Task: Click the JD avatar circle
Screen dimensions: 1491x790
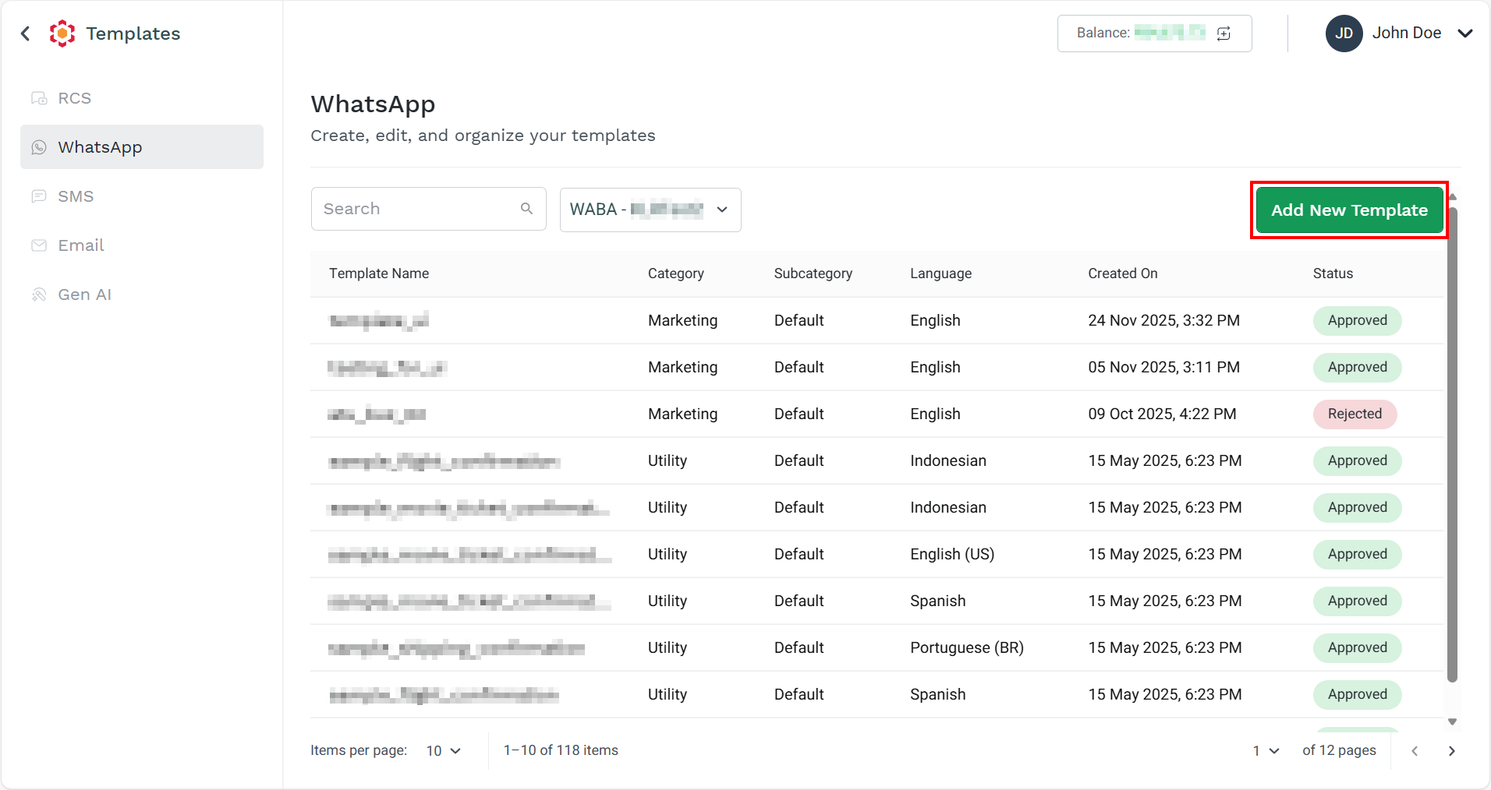Action: [1344, 34]
